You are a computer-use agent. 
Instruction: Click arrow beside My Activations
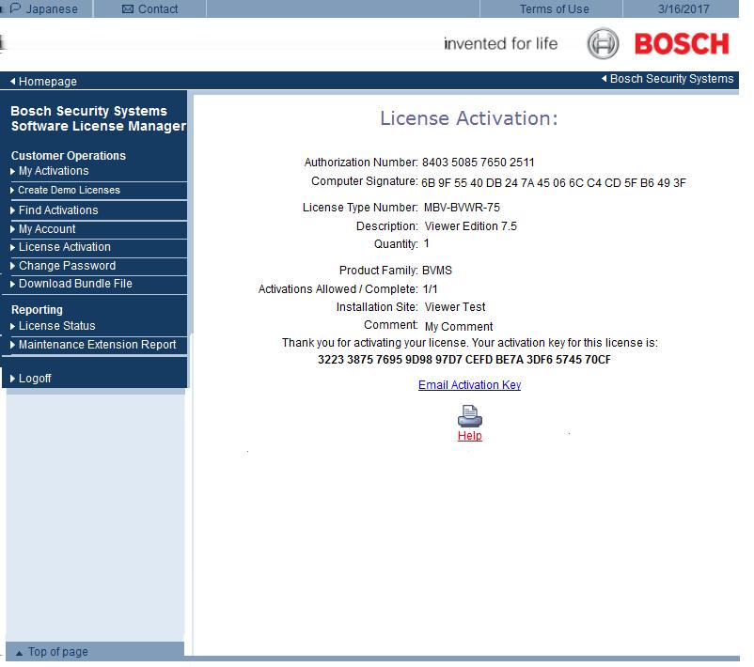tap(12, 171)
